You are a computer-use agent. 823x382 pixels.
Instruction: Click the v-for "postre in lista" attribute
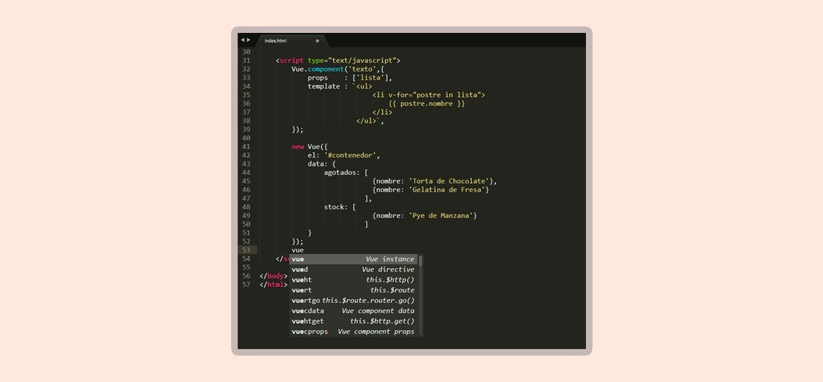tap(435, 95)
